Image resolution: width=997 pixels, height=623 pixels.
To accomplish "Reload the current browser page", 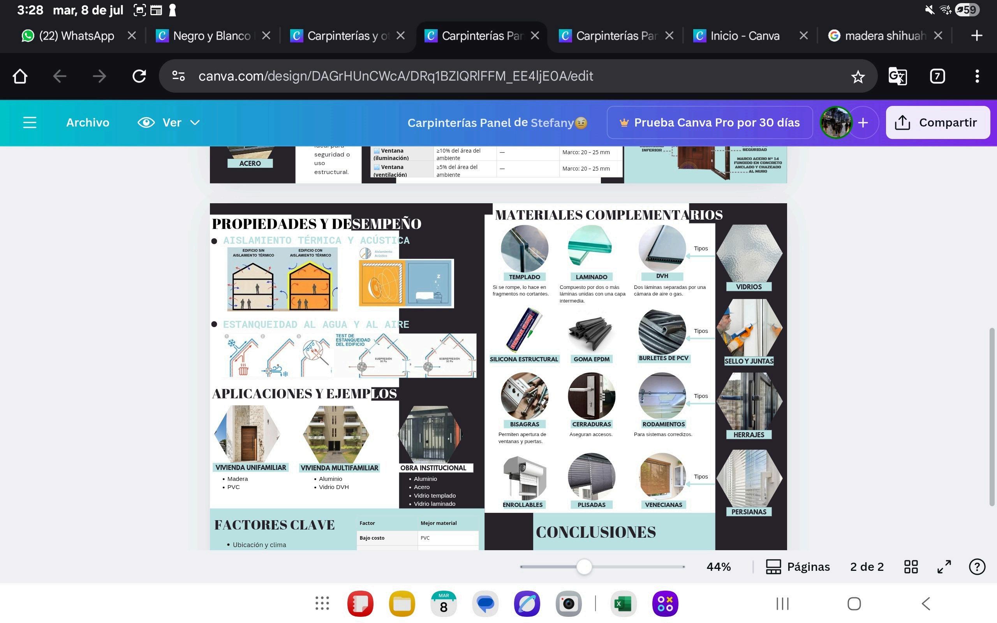I will pos(139,76).
